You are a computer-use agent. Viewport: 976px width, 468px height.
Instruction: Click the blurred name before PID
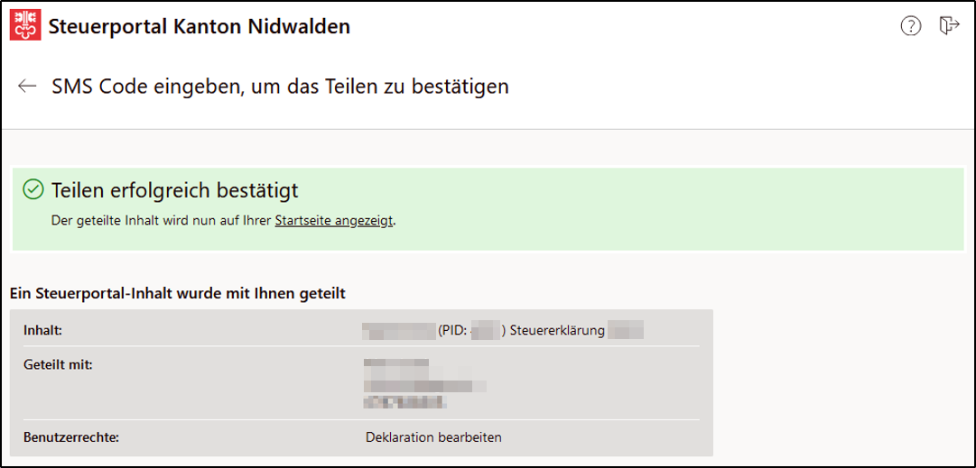pyautogui.click(x=398, y=331)
